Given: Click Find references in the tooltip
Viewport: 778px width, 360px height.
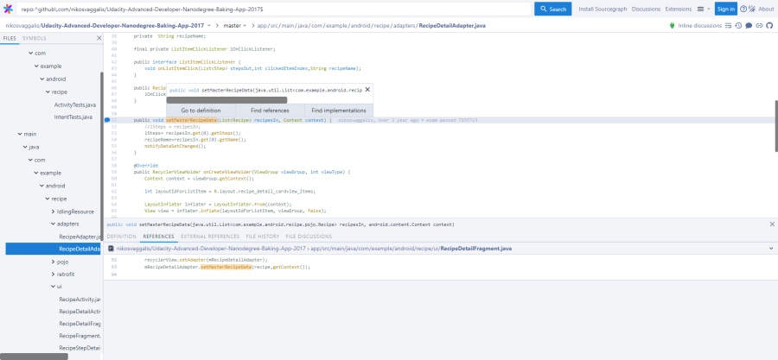Looking at the screenshot, I should [x=270, y=111].
